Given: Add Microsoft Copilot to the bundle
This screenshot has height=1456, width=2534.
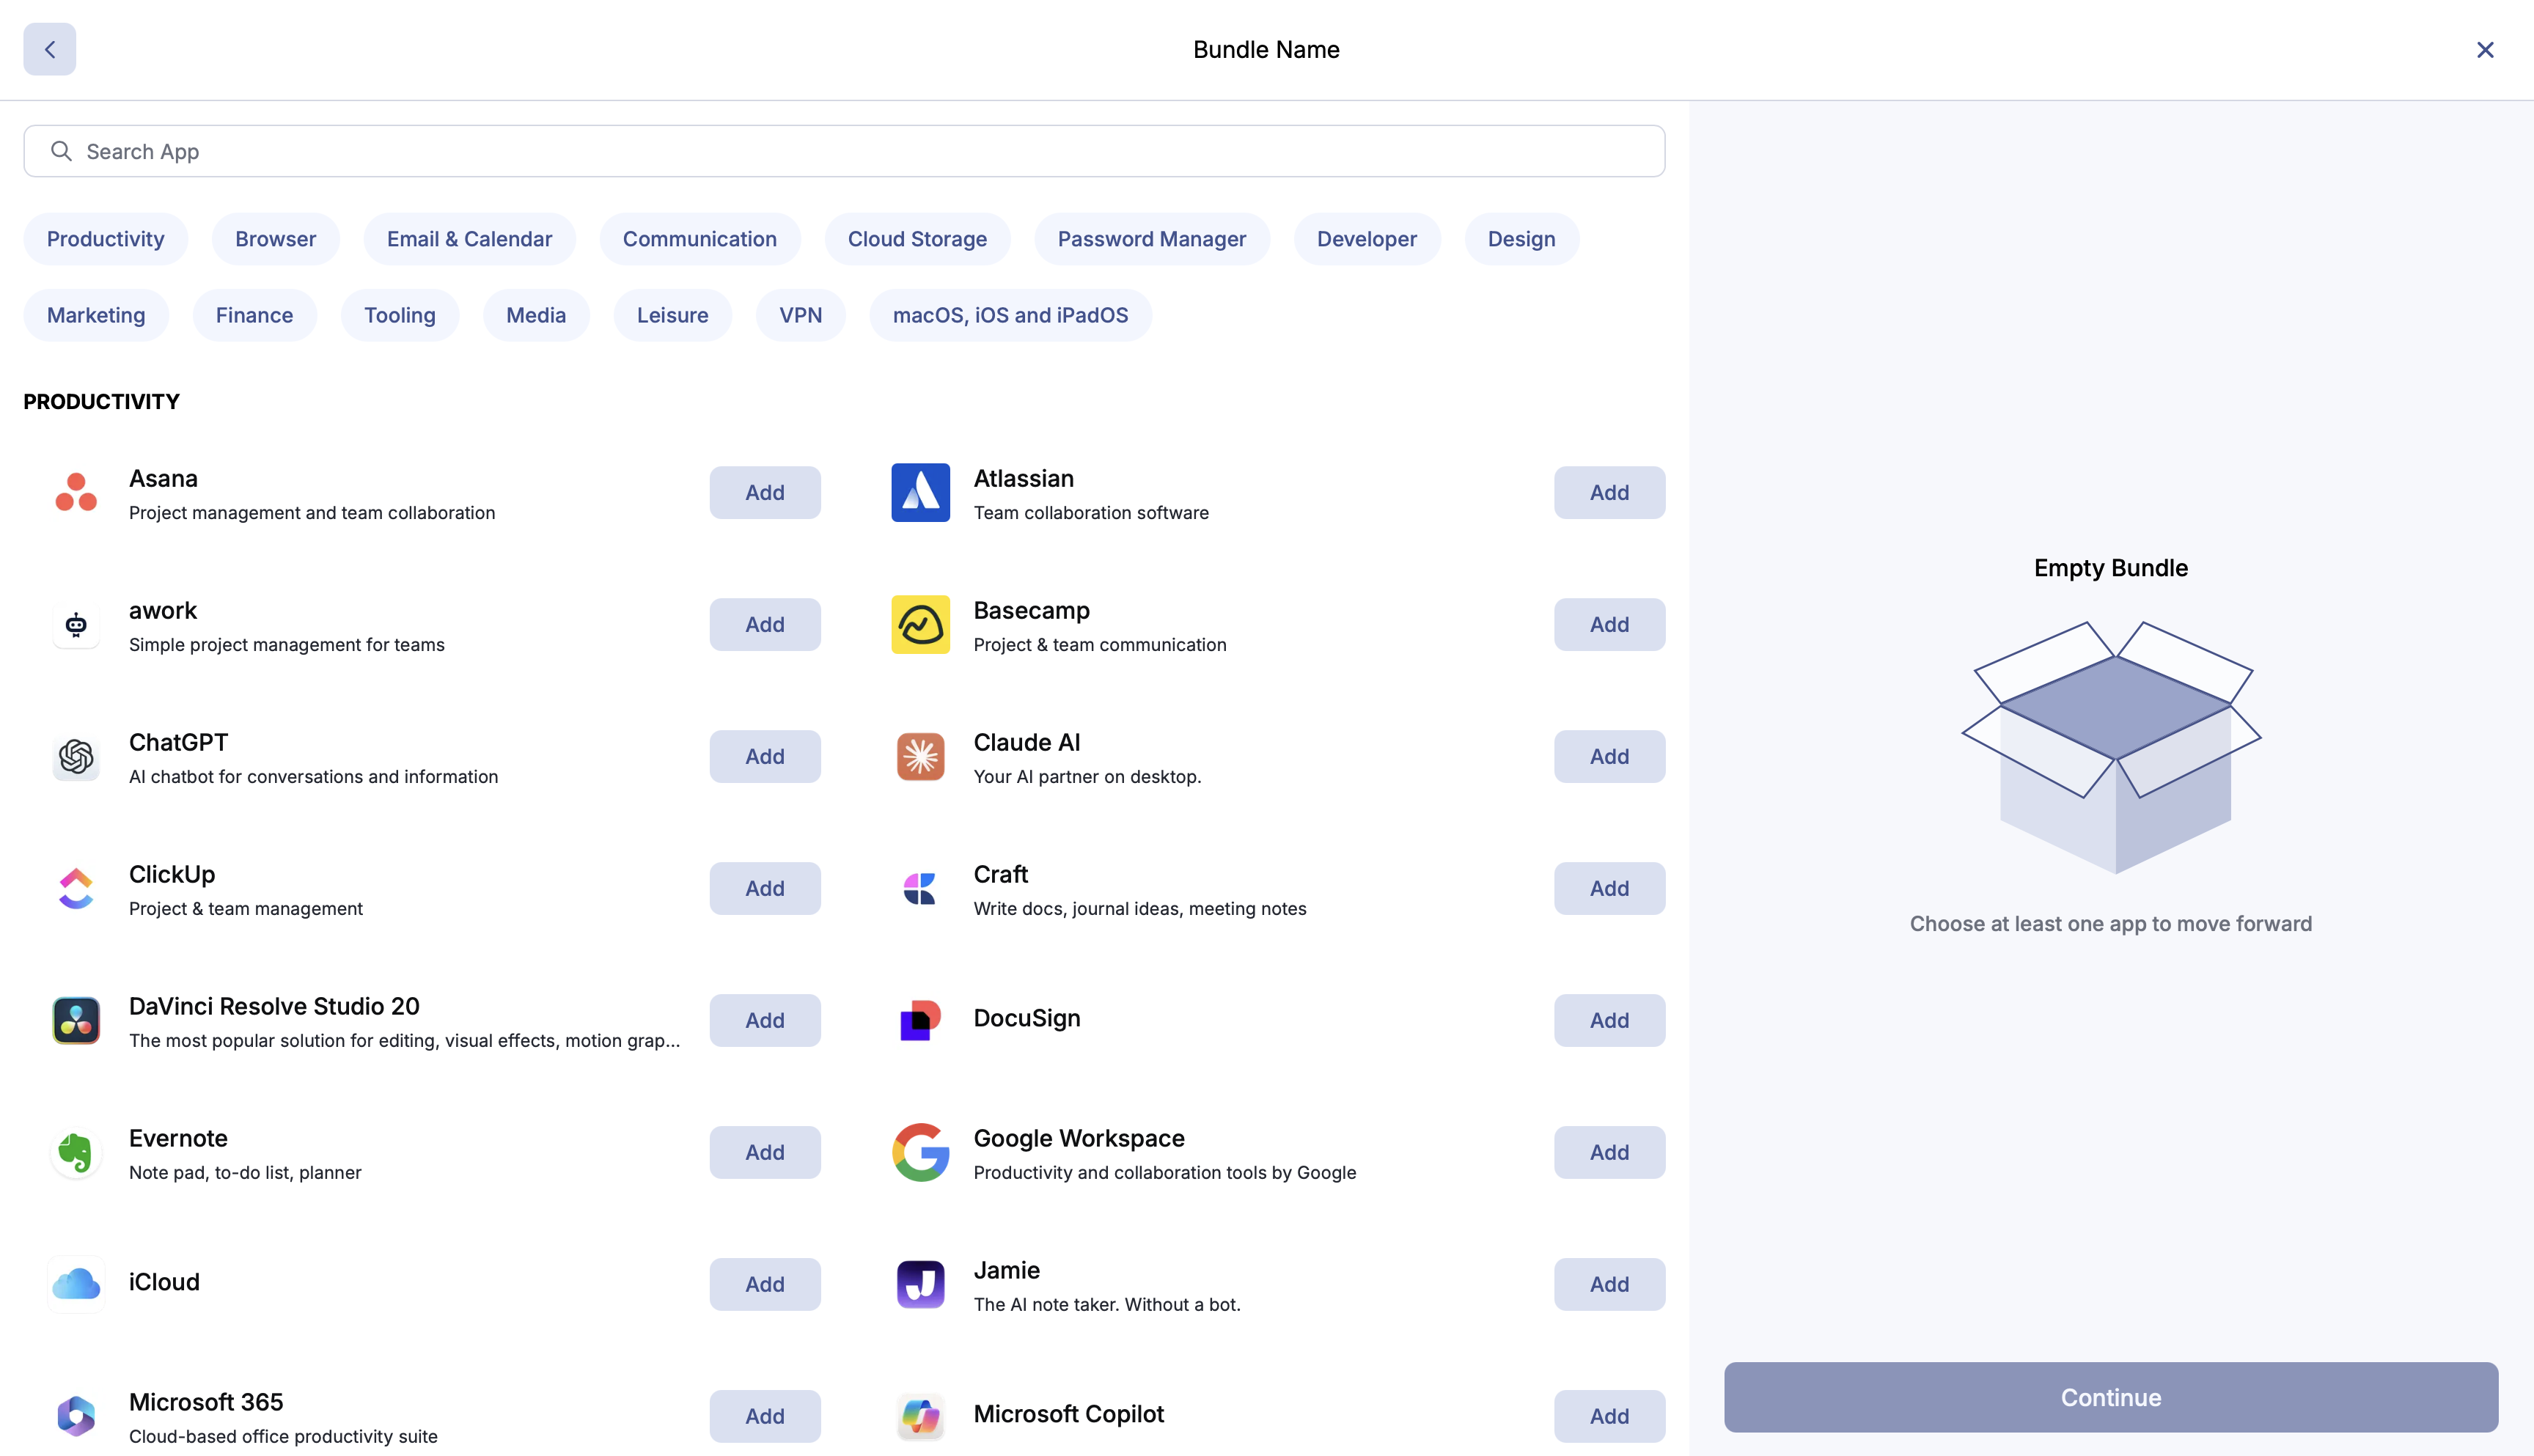Looking at the screenshot, I should (1610, 1416).
